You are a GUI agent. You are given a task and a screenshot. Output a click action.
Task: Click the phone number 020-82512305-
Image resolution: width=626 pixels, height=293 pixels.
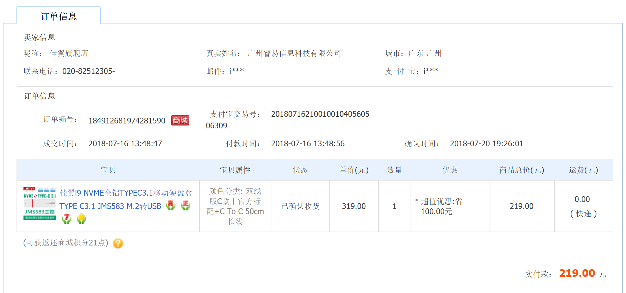pos(89,71)
